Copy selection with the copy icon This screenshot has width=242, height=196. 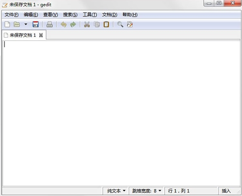(97, 25)
